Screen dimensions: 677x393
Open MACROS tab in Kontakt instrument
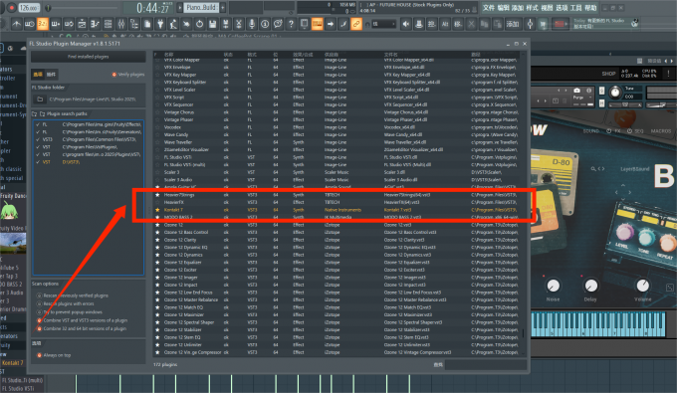(661, 130)
